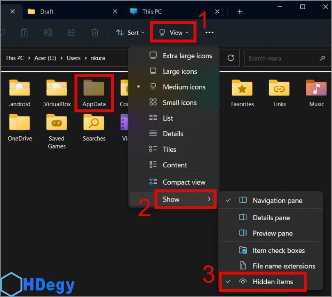Select Extra large icons view
Image resolution: width=332 pixels, height=297 pixels.
tap(187, 56)
